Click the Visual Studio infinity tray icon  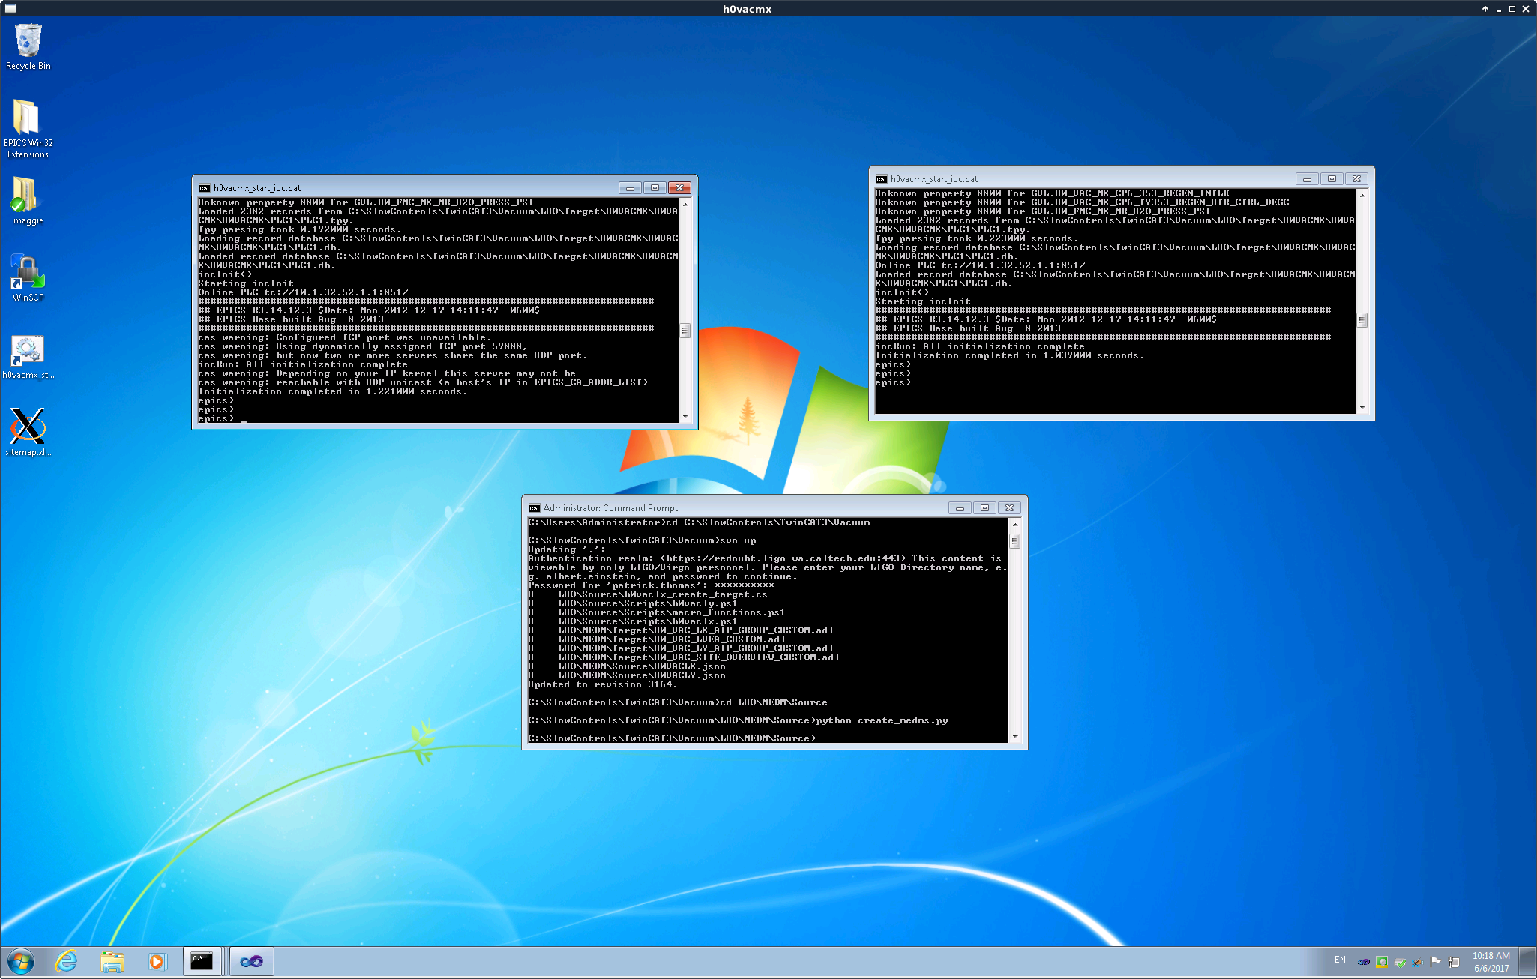tap(1364, 961)
